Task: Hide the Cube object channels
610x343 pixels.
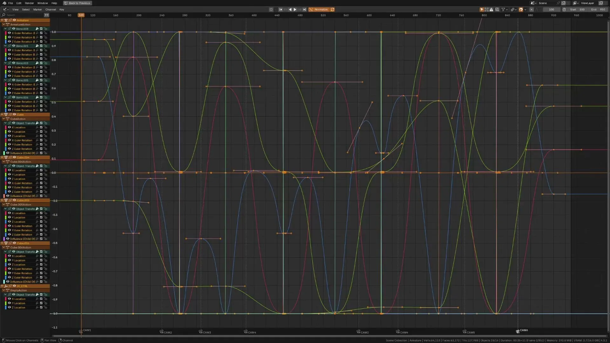Action: tap(14, 114)
